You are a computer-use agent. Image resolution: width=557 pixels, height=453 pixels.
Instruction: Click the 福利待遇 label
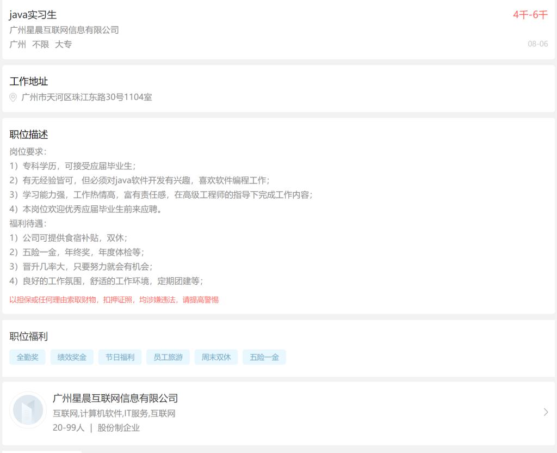click(x=28, y=224)
